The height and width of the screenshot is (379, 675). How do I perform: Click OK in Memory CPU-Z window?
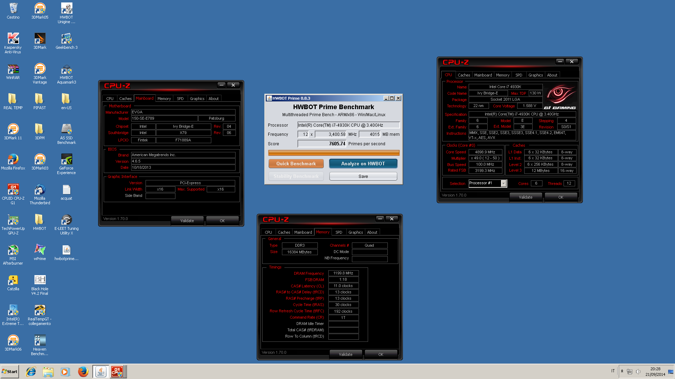point(381,355)
